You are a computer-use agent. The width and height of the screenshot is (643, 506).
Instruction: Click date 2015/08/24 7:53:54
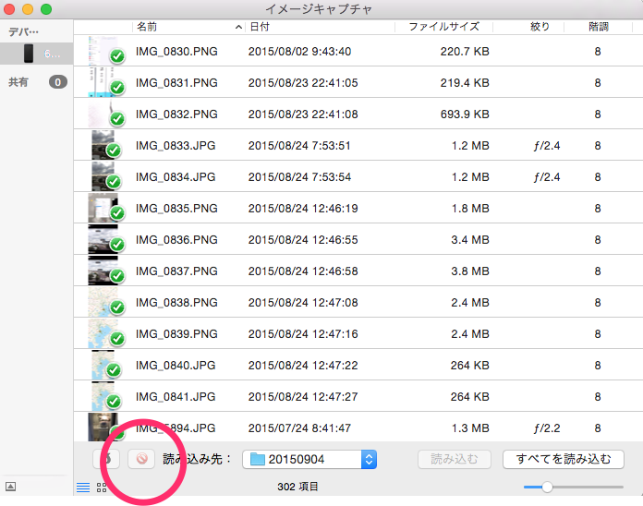[299, 177]
